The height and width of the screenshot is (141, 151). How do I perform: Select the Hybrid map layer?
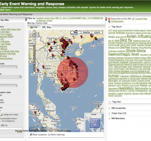click(97, 32)
